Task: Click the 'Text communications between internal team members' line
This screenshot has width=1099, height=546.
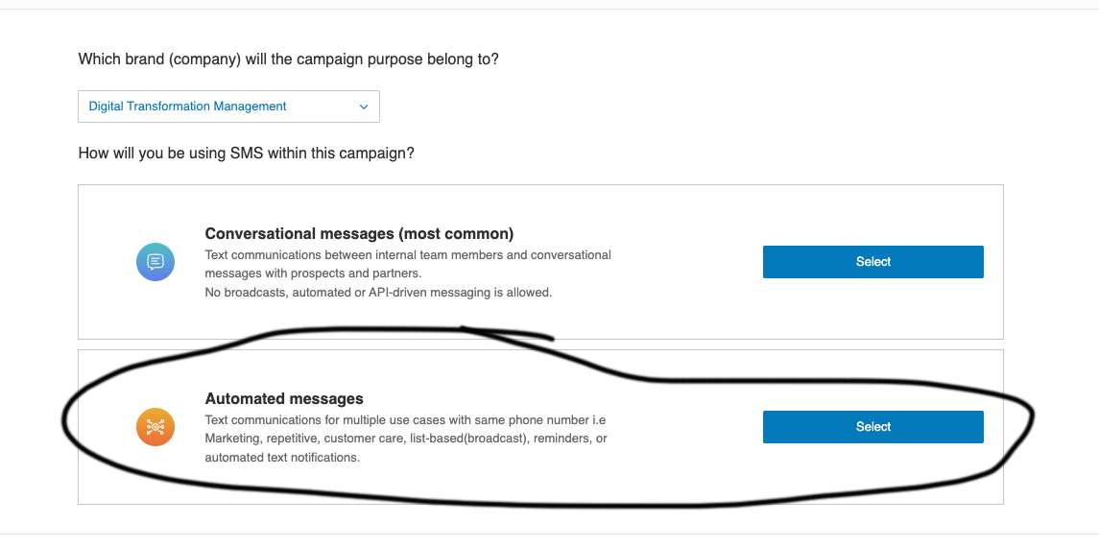Action: click(408, 254)
